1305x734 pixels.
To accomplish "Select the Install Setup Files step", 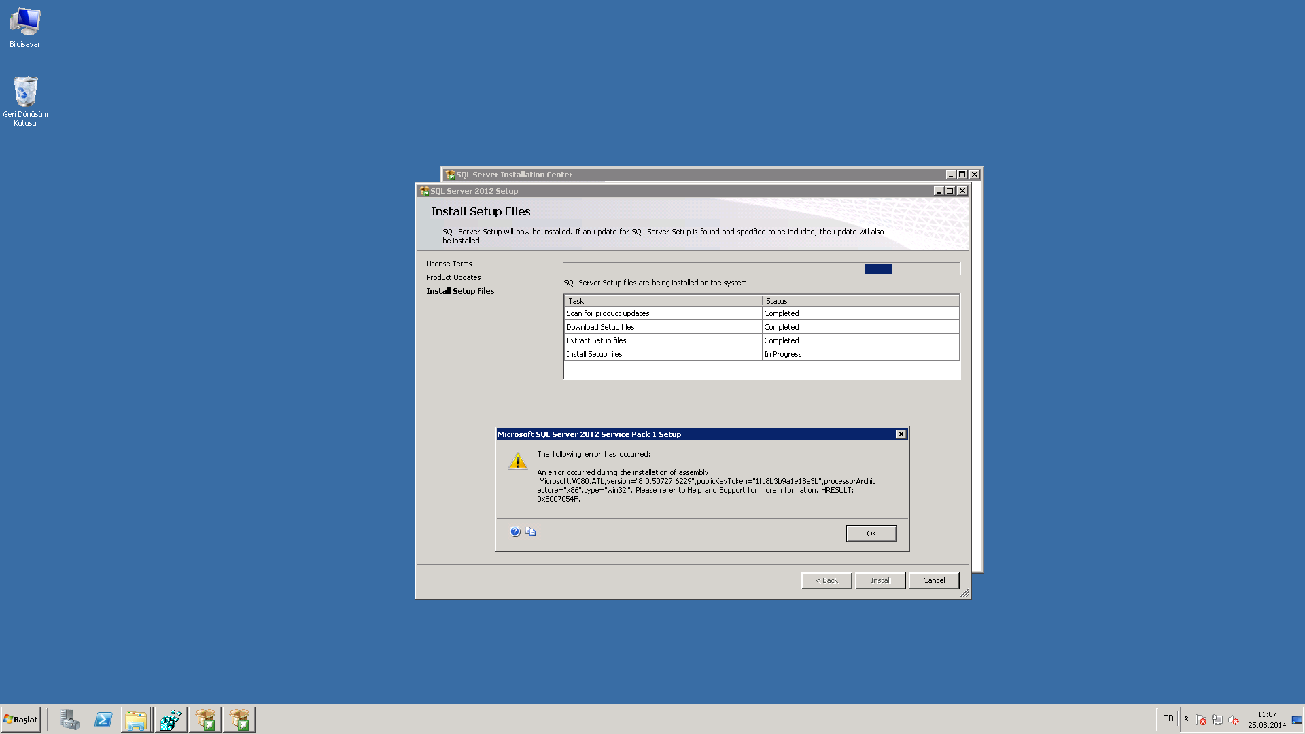I will pos(460,291).
